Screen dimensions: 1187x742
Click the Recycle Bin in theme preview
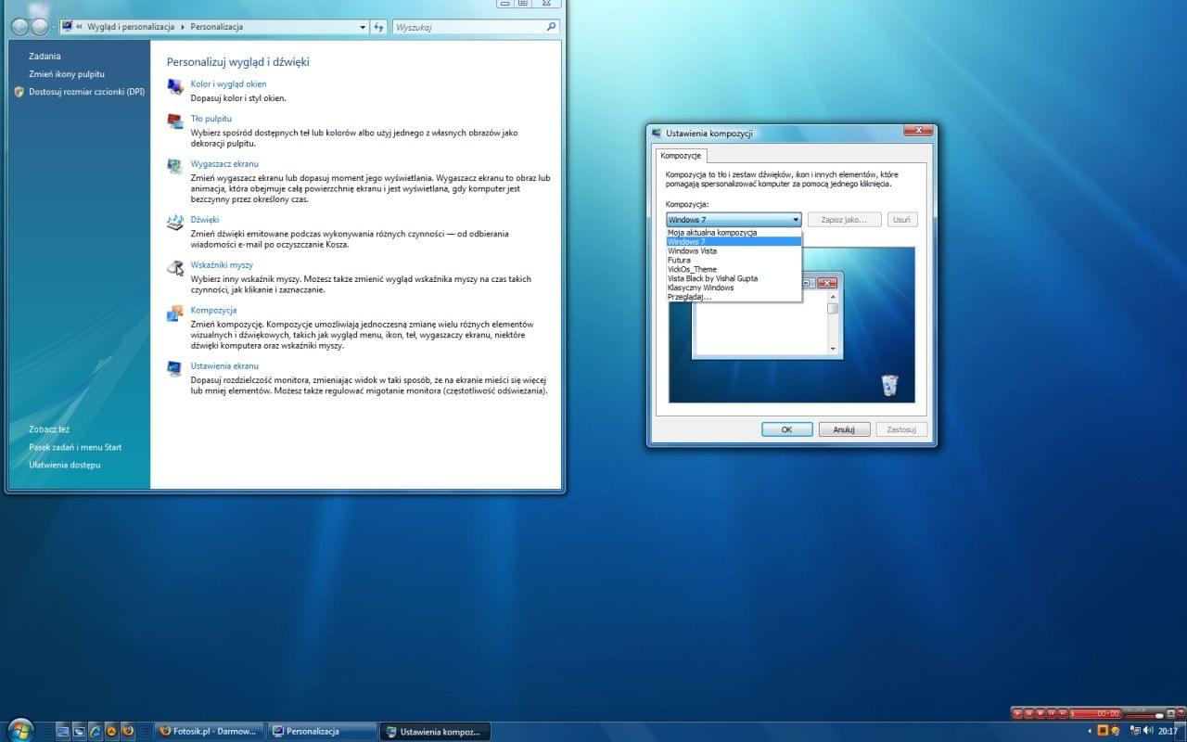coord(889,385)
